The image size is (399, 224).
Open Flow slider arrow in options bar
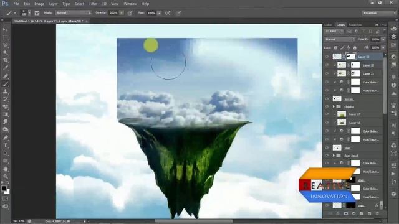point(160,12)
